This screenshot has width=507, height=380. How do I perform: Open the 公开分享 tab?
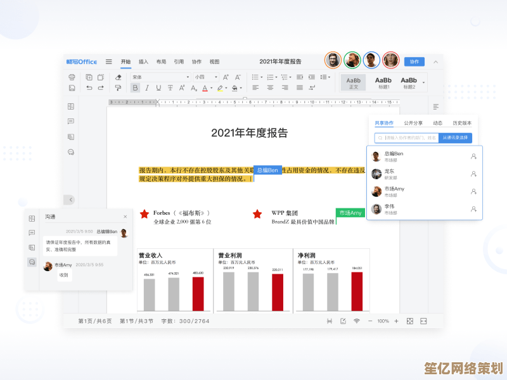click(x=413, y=123)
